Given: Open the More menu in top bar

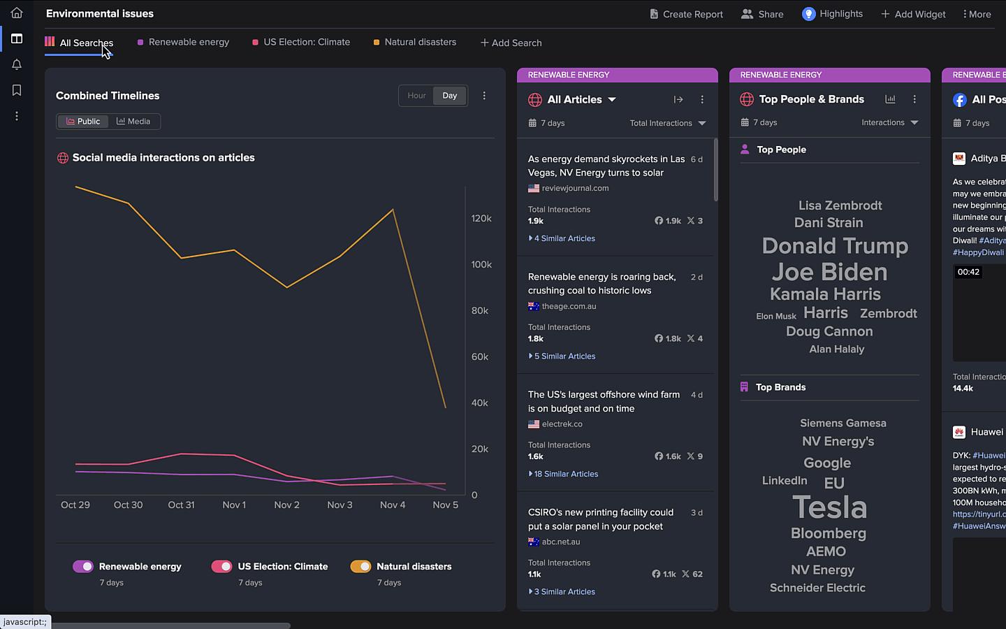Looking at the screenshot, I should click(976, 13).
